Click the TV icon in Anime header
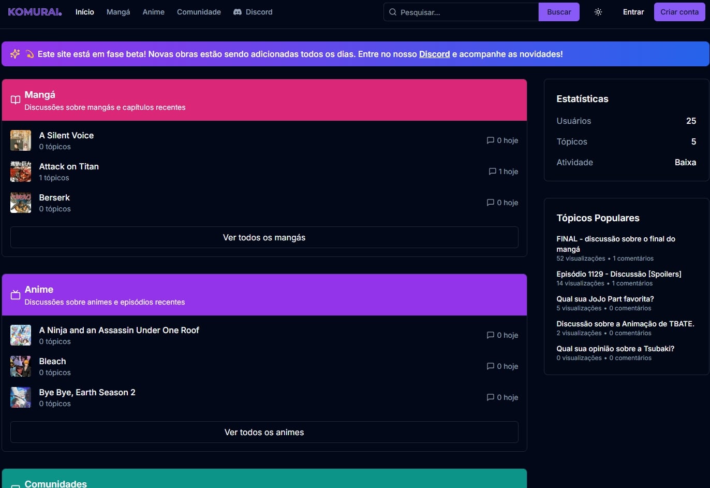This screenshot has height=488, width=710. coord(16,295)
